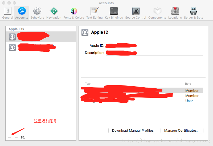Open the Navigation preferences pane

(54, 13)
